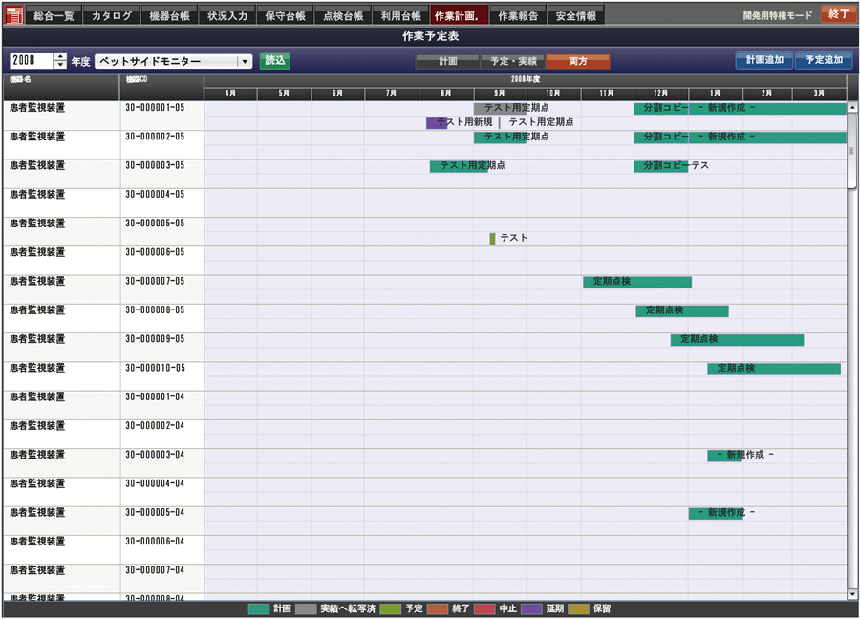Increase the year with the stepper up arrow
Image resolution: width=860 pixels, height=619 pixels.
point(61,56)
